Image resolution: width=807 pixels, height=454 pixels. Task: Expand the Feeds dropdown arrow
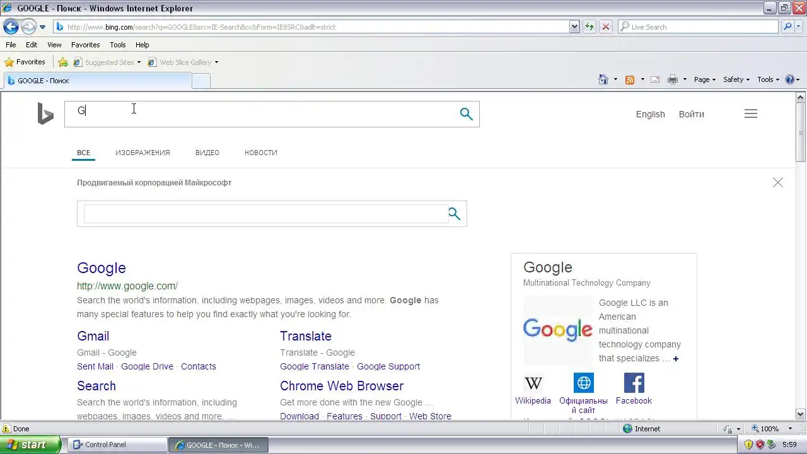642,79
